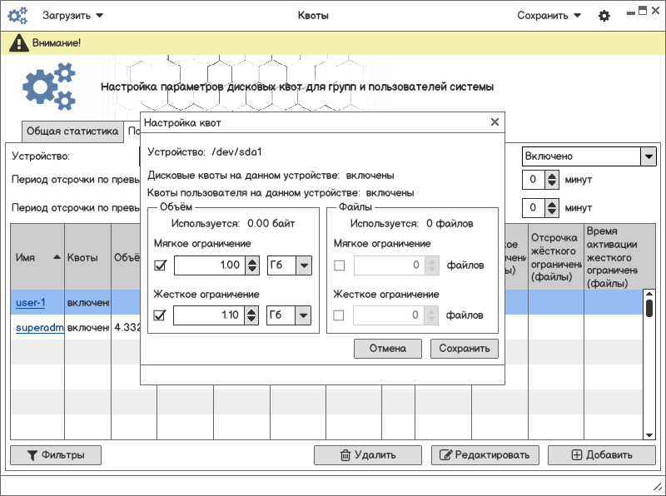Image resolution: width=666 pixels, height=496 pixels.
Task: Click Сохранить button in dialog
Action: click(x=465, y=349)
